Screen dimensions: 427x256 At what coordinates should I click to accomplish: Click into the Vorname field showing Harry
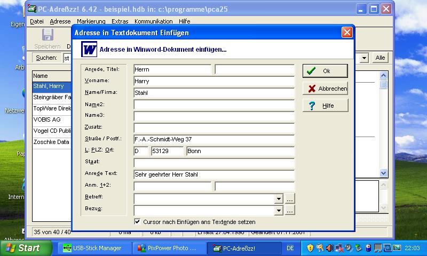(x=213, y=81)
